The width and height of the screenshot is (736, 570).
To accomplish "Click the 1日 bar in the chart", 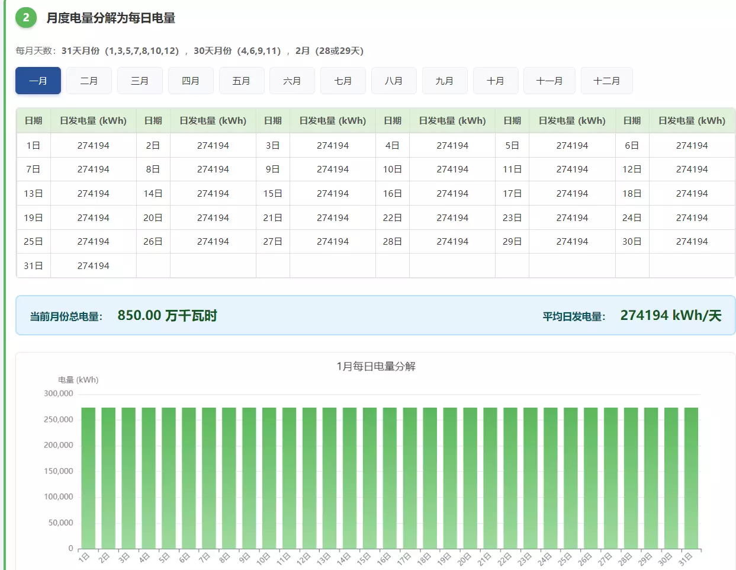I will click(x=88, y=477).
